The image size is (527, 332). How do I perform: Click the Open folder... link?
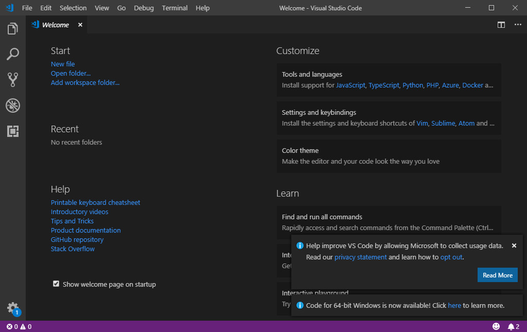click(x=71, y=73)
